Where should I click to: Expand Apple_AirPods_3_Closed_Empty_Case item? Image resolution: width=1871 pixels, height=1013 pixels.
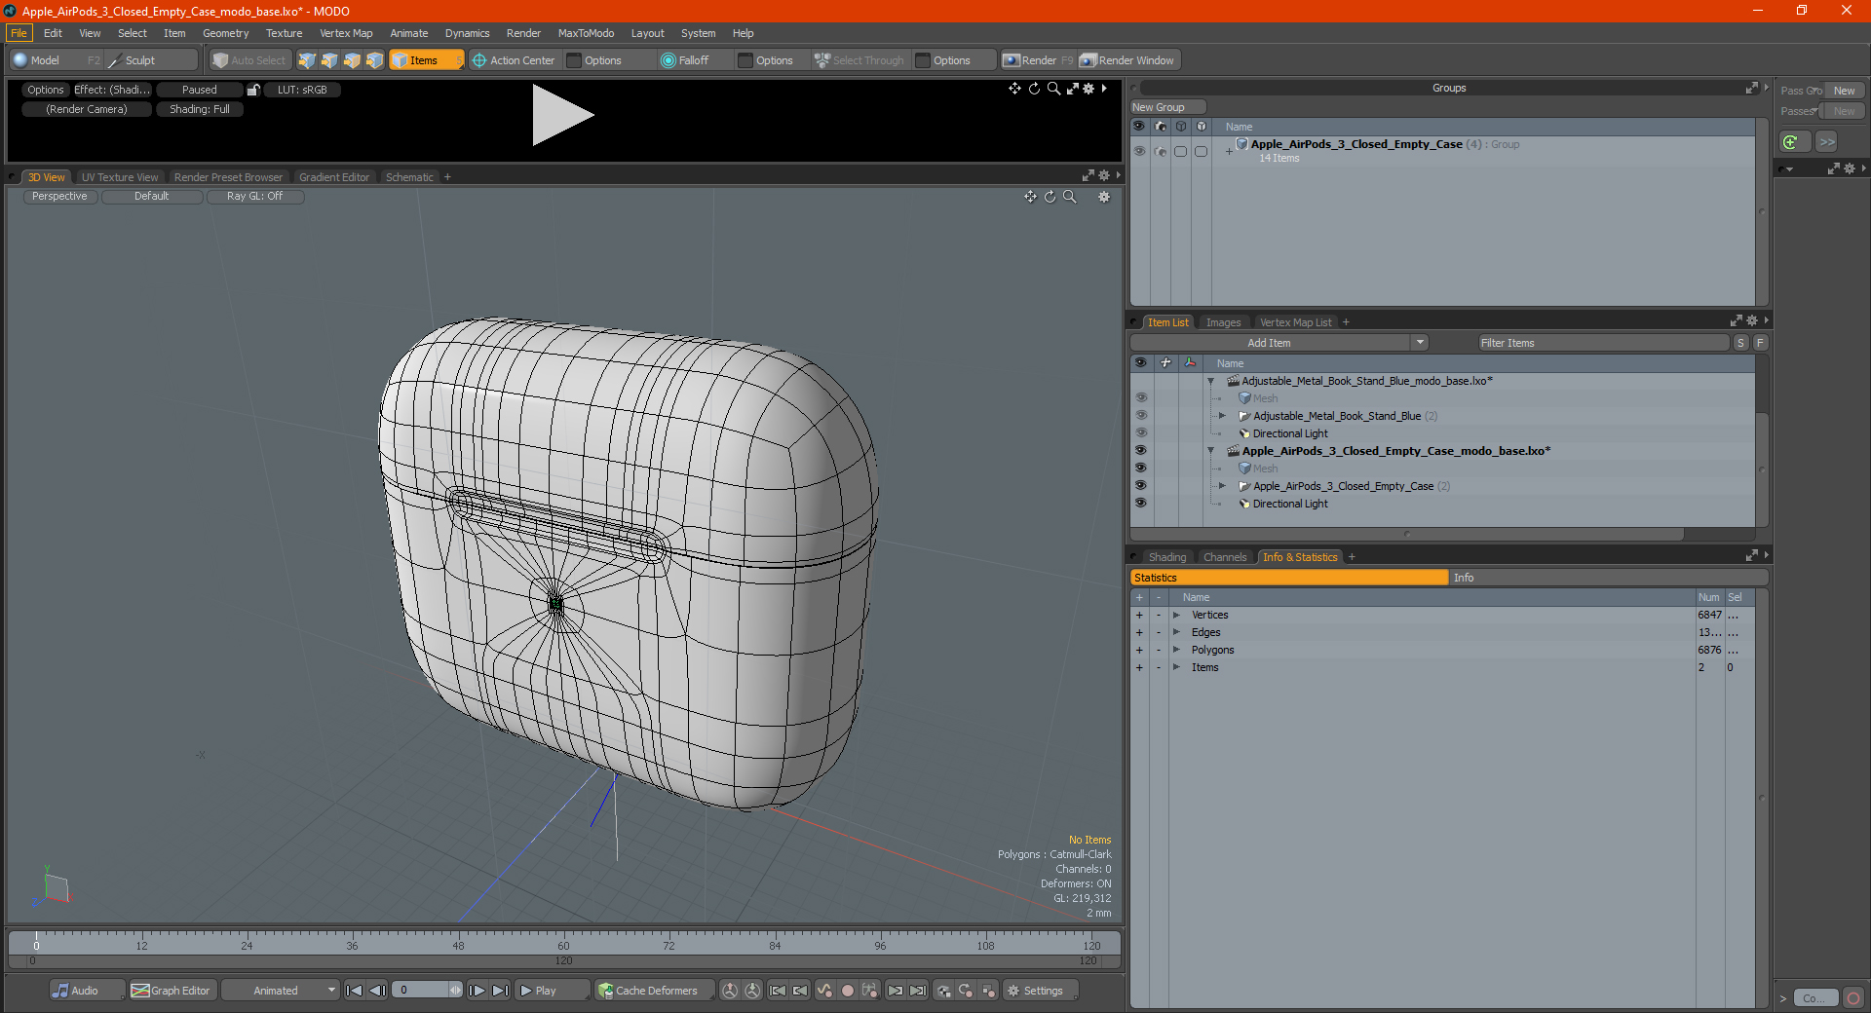tap(1222, 486)
